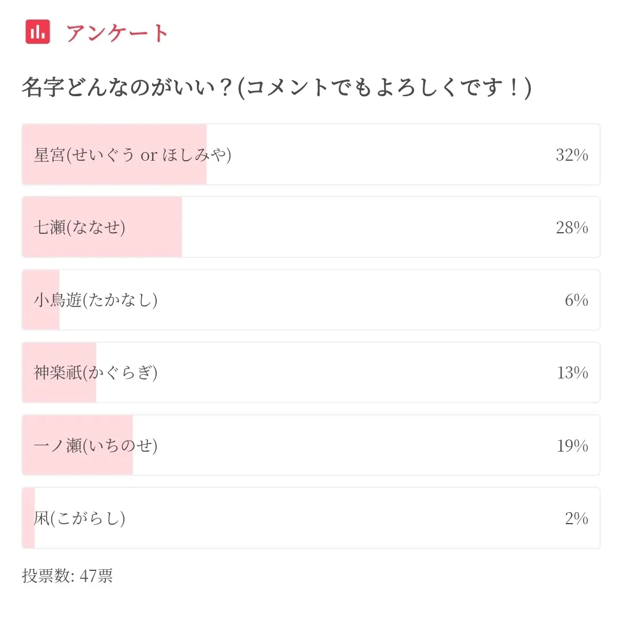
Task: Select the 凩(こがらし) option label
Action: pyautogui.click(x=79, y=518)
